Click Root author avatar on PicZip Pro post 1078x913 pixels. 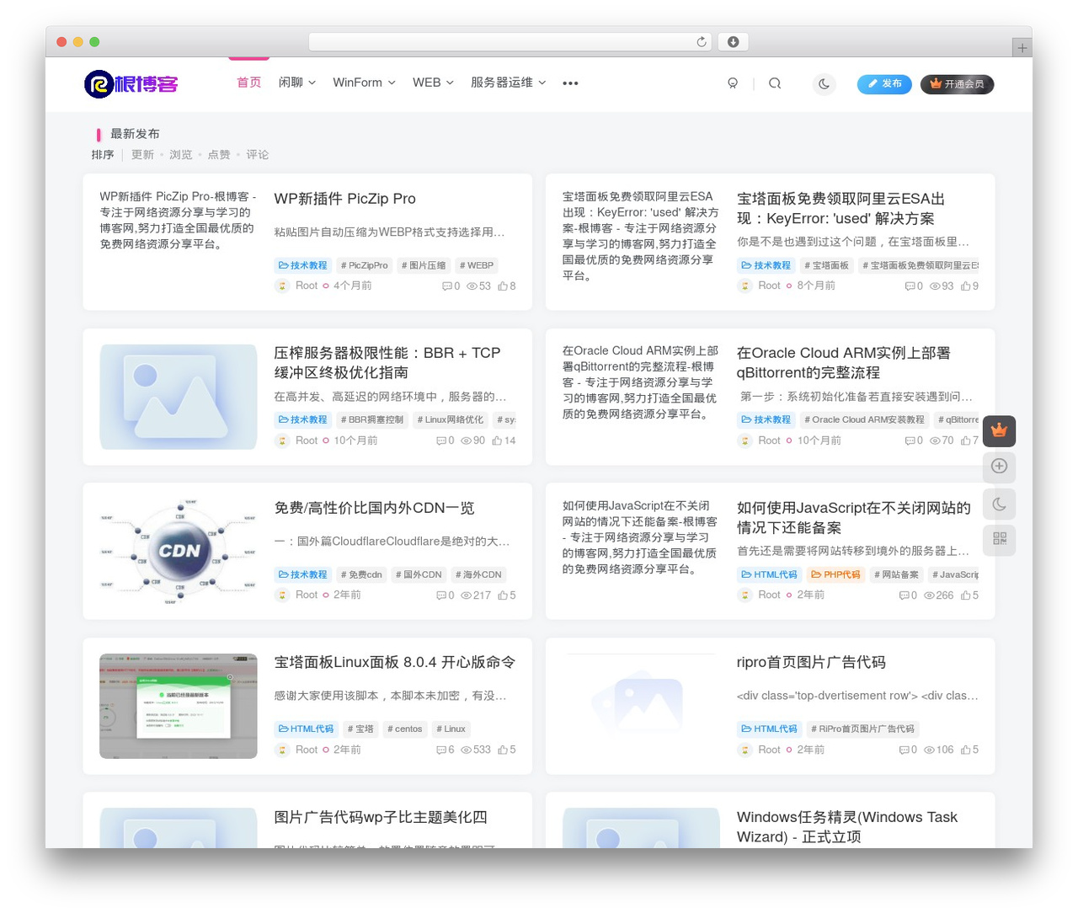coord(282,286)
